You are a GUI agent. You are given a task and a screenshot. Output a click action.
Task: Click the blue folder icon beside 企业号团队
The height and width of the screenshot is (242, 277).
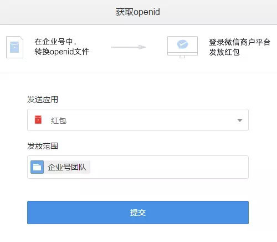[37, 167]
